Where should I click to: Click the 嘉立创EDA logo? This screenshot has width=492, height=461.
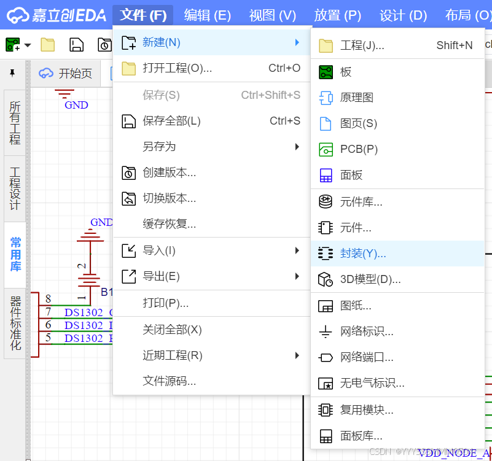(57, 15)
